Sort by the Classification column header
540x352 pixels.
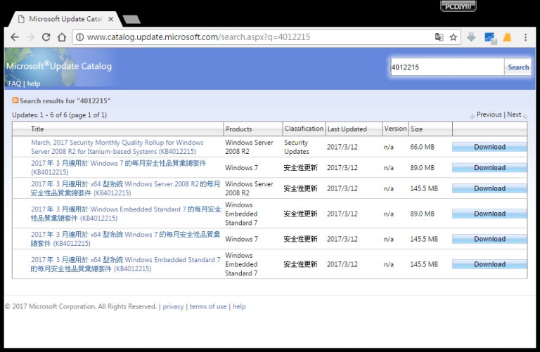point(304,129)
